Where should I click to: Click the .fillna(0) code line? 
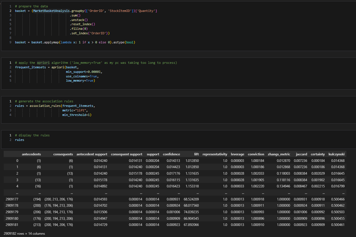(x=79, y=29)
